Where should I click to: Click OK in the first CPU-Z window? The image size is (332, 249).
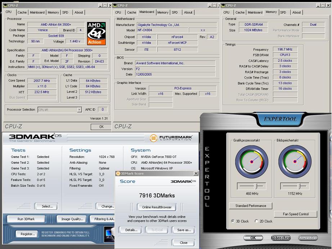point(101,127)
